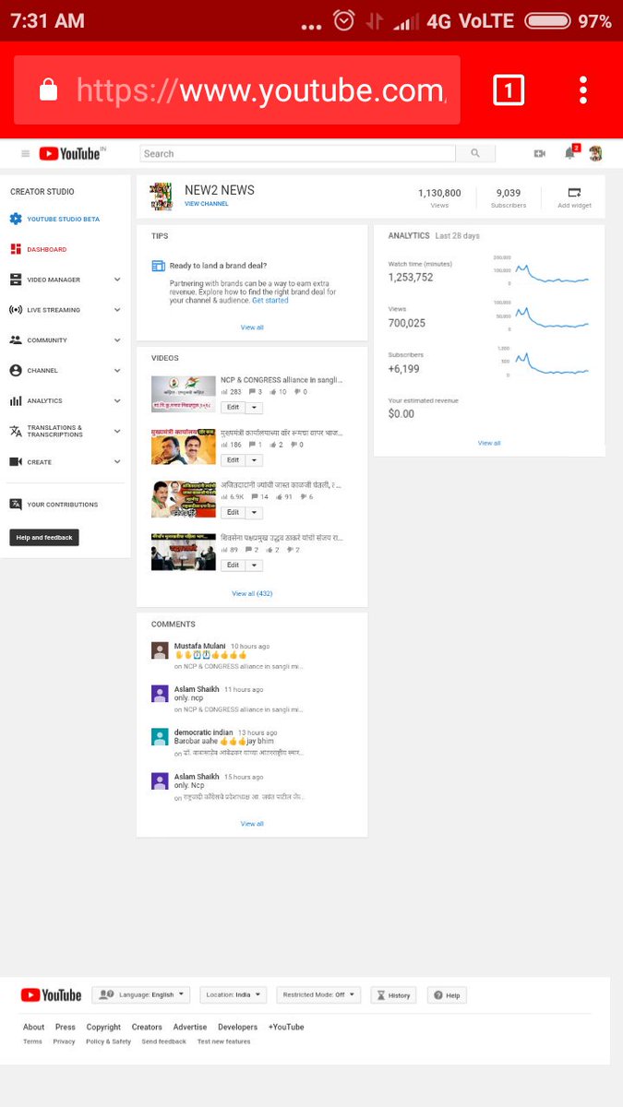This screenshot has width=623, height=1107.
Task: Open Edit dropdown arrow for 6.9K views video
Action: coord(254,513)
